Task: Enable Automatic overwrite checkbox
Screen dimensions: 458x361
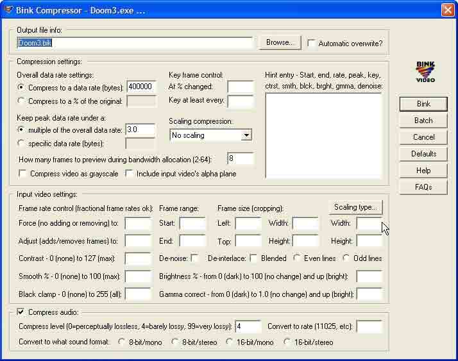Action: (312, 44)
